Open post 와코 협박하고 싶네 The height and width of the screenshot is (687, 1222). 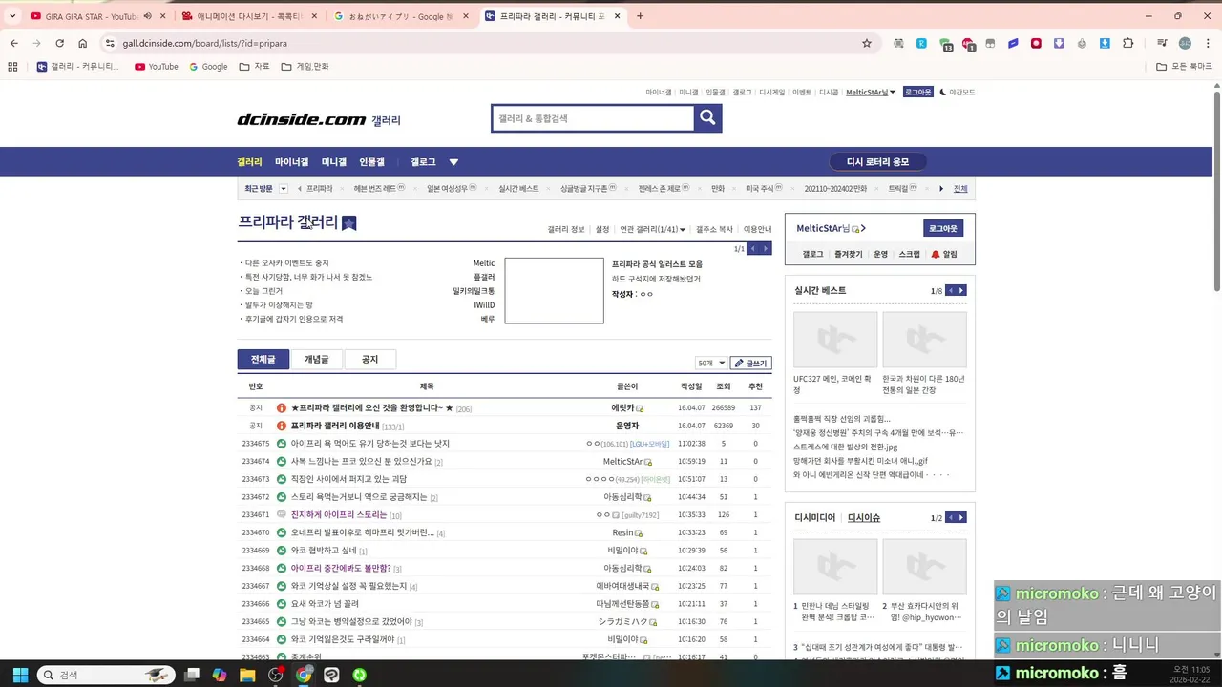click(x=324, y=551)
